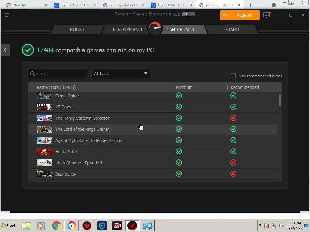Image resolution: width=310 pixels, height=232 pixels.
Task: Click Recommended red X for Insurgency
Action: click(x=233, y=174)
